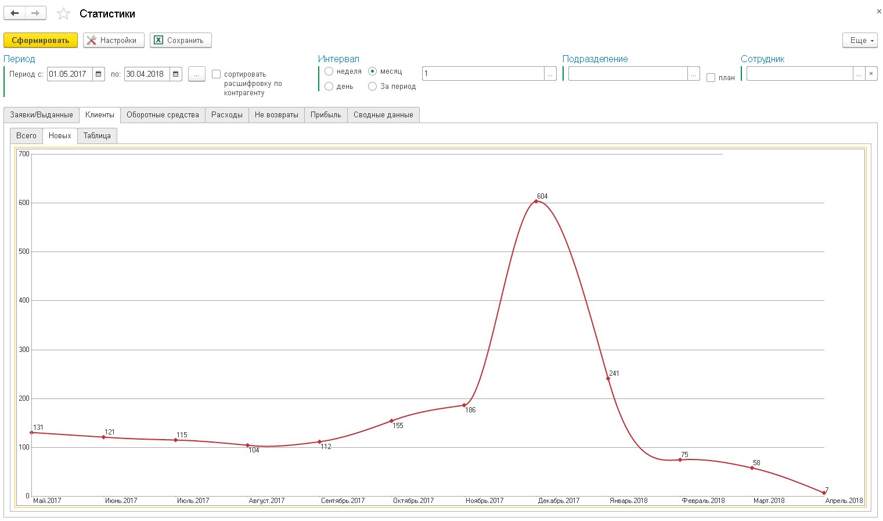Go forward with the right arrow
The height and width of the screenshot is (521, 883).
pos(35,13)
